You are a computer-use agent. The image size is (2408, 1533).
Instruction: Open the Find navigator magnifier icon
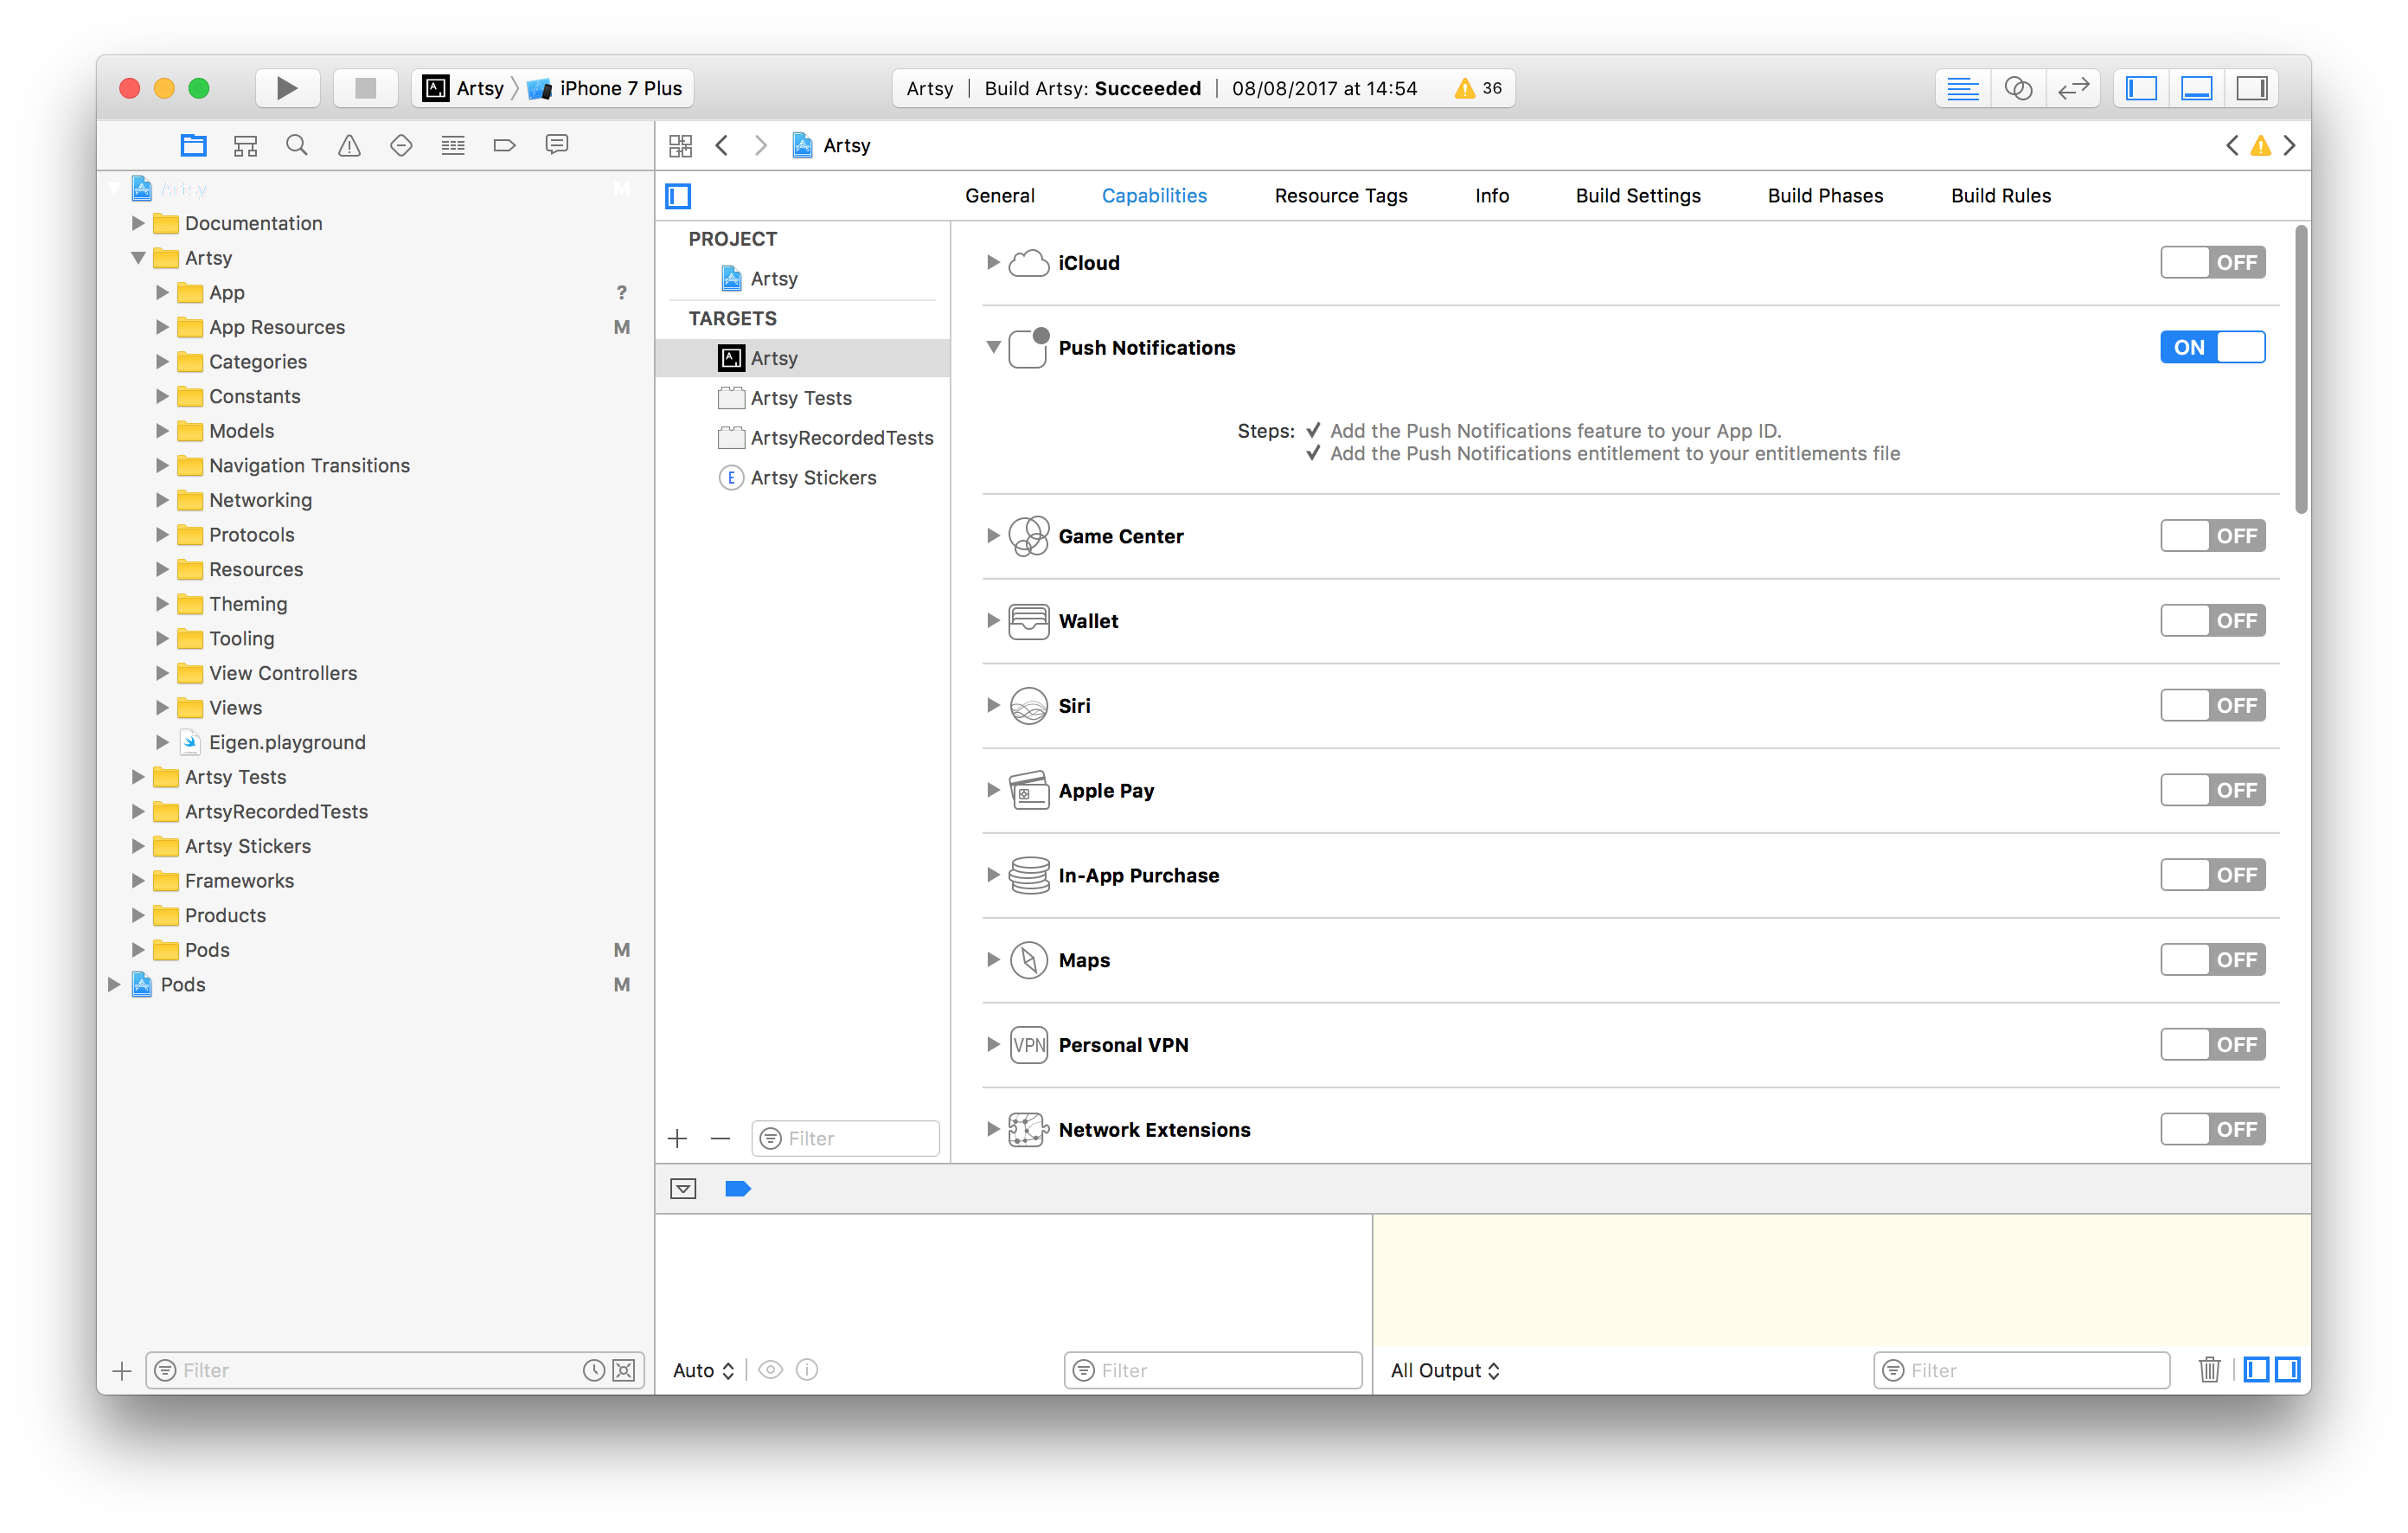click(x=296, y=146)
